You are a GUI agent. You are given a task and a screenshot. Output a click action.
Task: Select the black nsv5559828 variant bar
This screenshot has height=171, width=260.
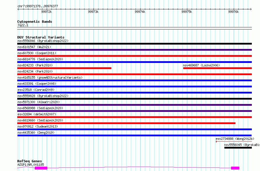134,99
